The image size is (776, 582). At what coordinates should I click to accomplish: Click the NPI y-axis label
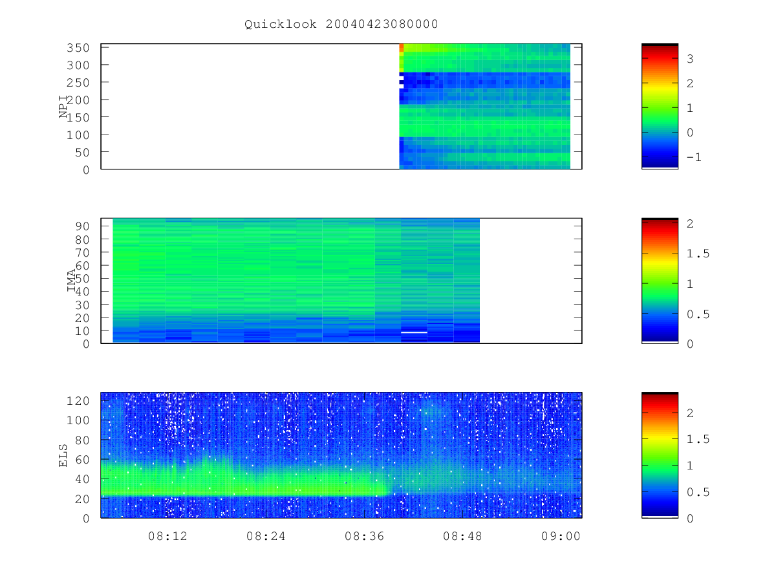coord(63,107)
